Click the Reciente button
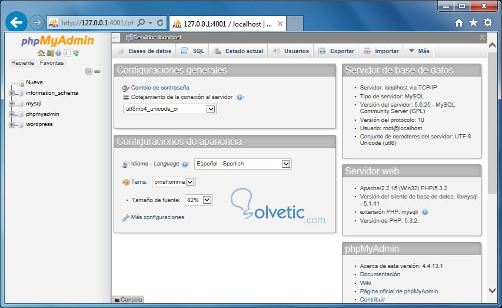Image resolution: width=502 pixels, height=308 pixels. (23, 63)
